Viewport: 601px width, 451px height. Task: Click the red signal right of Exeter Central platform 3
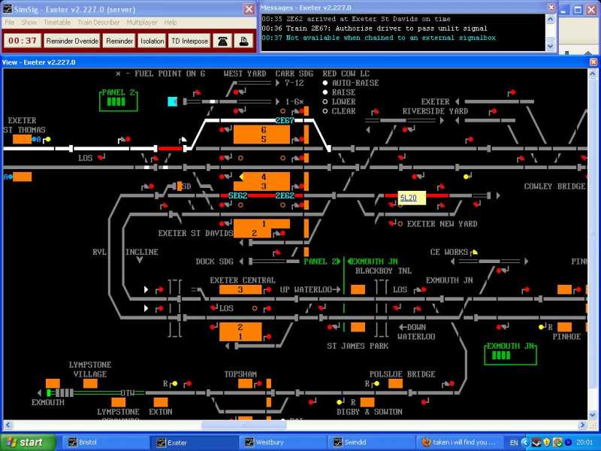pos(269,289)
